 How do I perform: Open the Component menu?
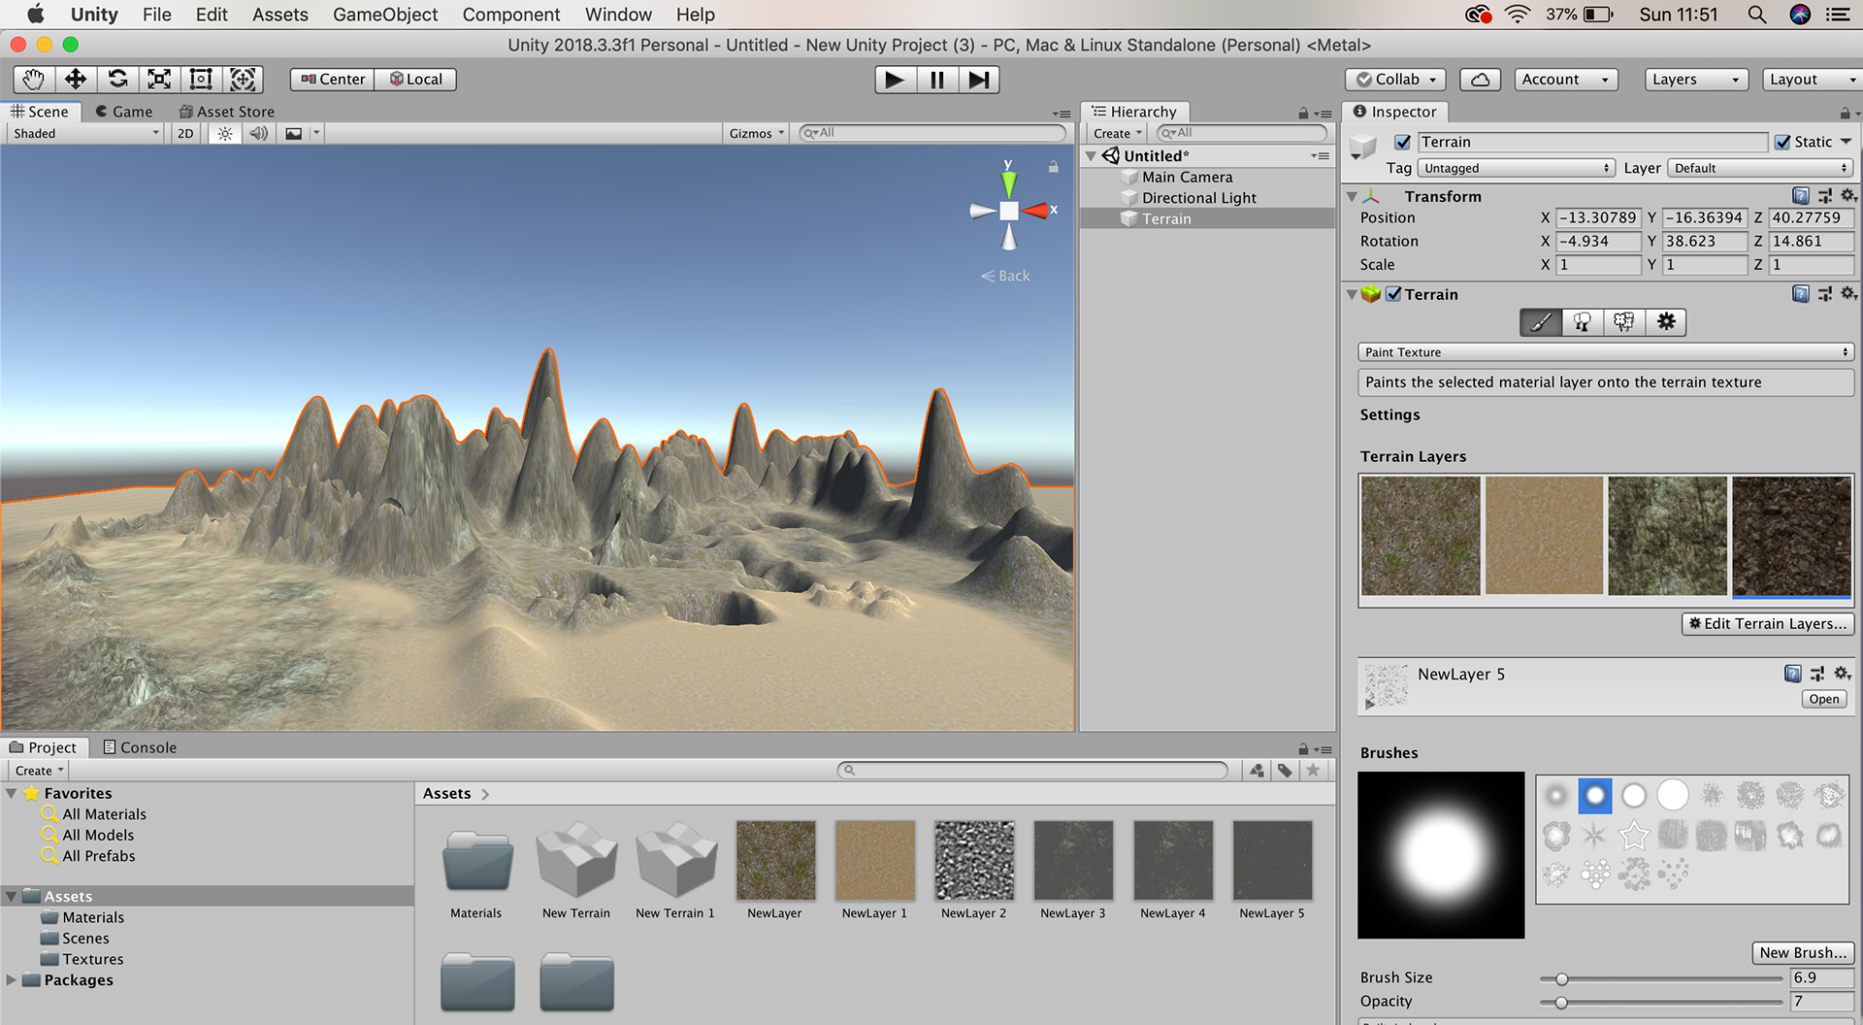tap(511, 15)
